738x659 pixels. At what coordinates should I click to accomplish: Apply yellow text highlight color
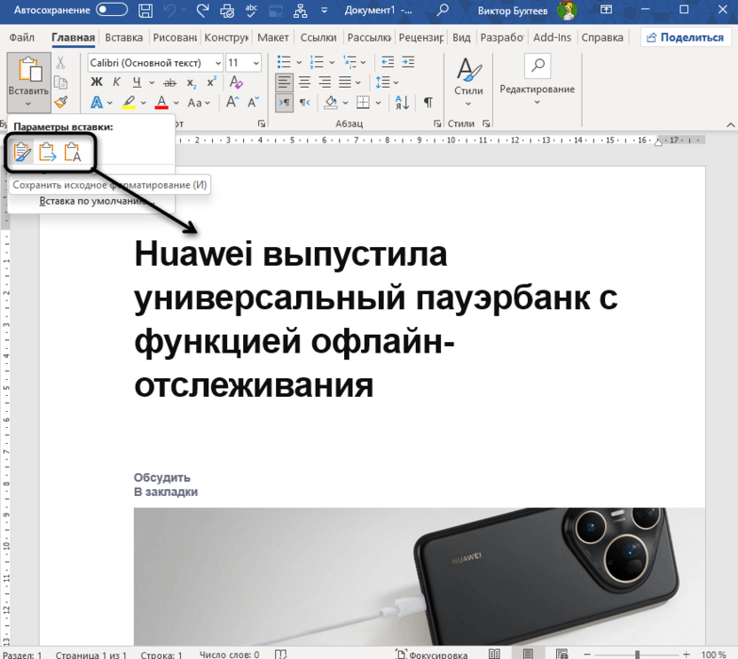coord(129,103)
